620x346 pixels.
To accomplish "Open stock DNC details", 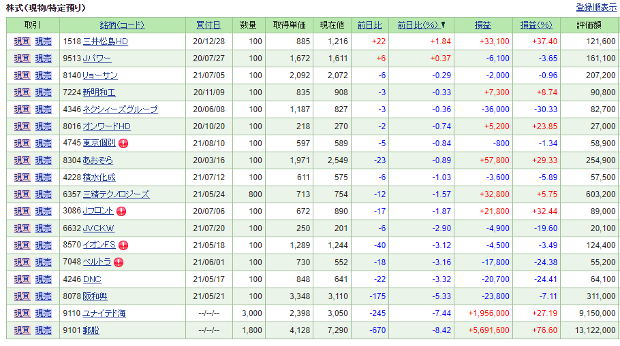I will [92, 279].
